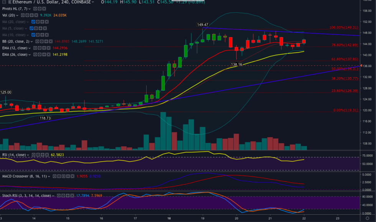Remove the Vol (20) indicator
Image resolution: width=376 pixels, height=222 pixels.
(x=36, y=15)
